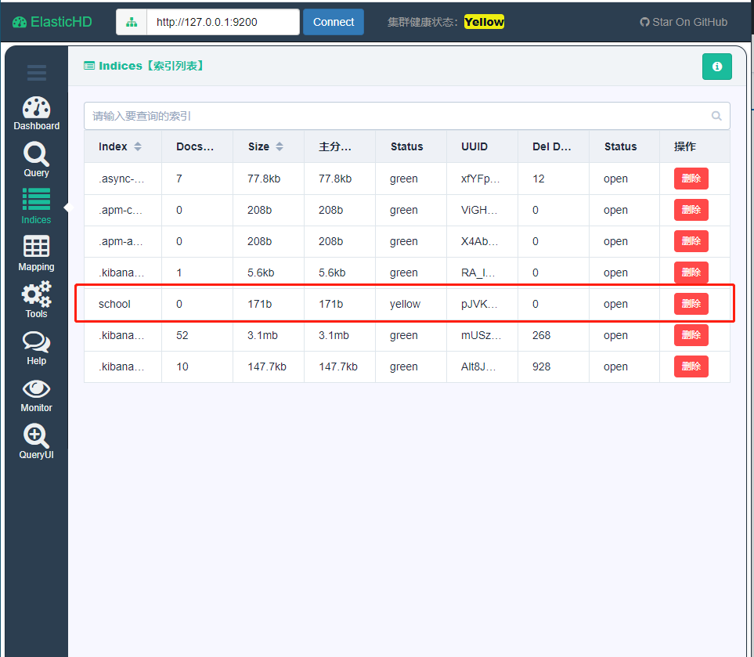The image size is (754, 657).
Task: Edit the http://127.0.0.1:9200 address field
Action: pyautogui.click(x=222, y=22)
